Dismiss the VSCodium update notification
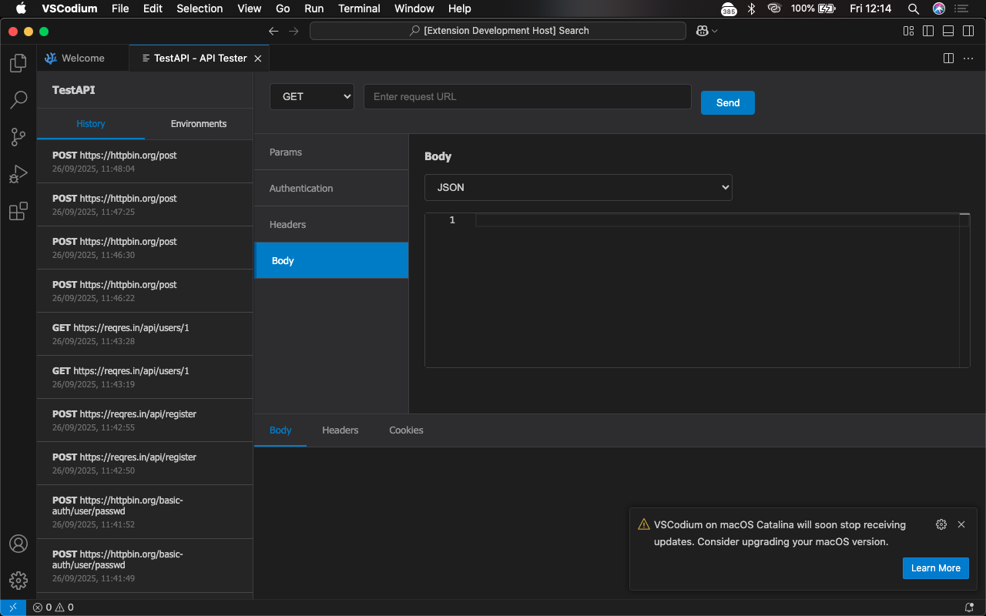 (x=961, y=524)
